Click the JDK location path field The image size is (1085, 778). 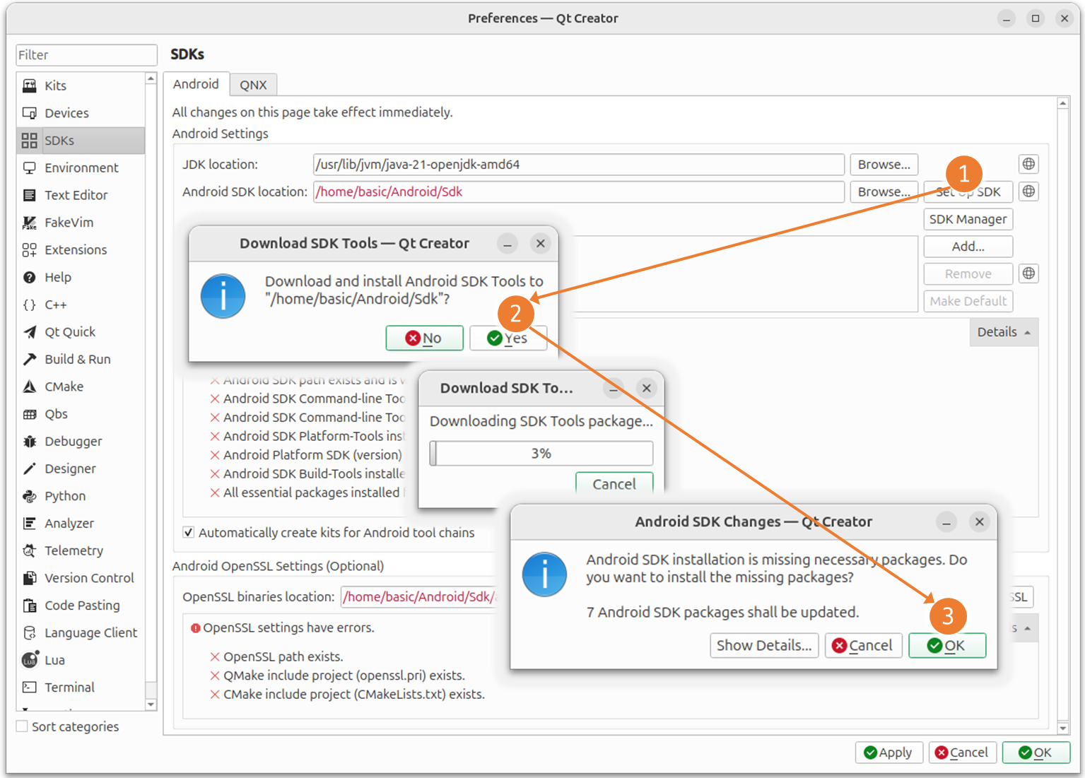tap(579, 165)
